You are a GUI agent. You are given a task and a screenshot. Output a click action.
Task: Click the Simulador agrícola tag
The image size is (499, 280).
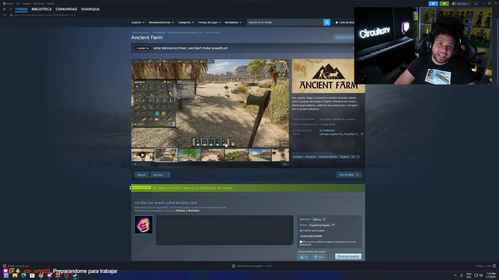tap(328, 157)
